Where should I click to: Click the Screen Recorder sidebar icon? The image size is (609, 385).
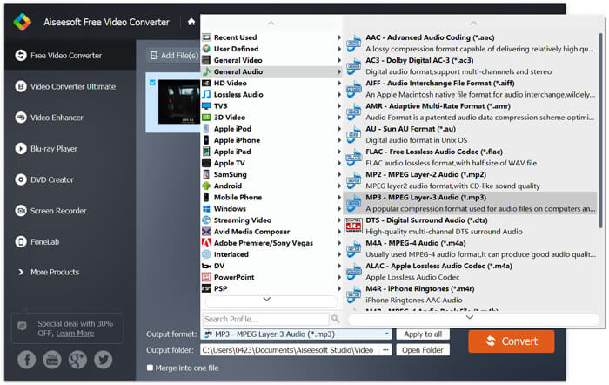21,211
